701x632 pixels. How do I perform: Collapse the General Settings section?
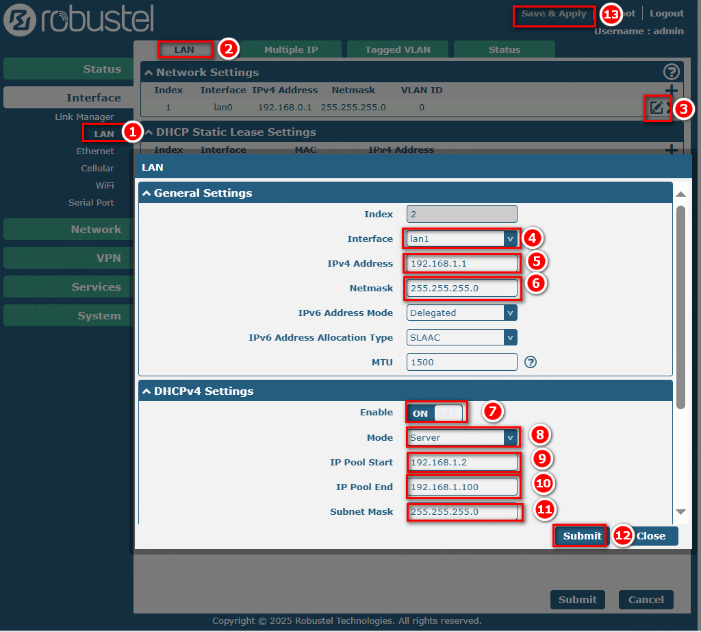[x=146, y=193]
